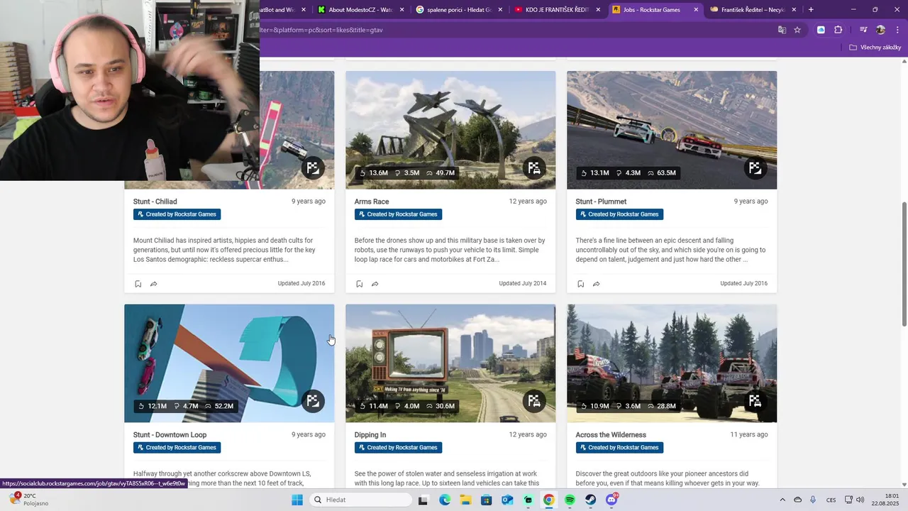Open Stunt - Plummet job title

601,202
